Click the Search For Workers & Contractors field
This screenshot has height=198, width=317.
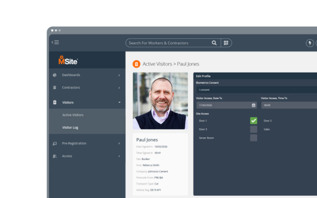(167, 43)
